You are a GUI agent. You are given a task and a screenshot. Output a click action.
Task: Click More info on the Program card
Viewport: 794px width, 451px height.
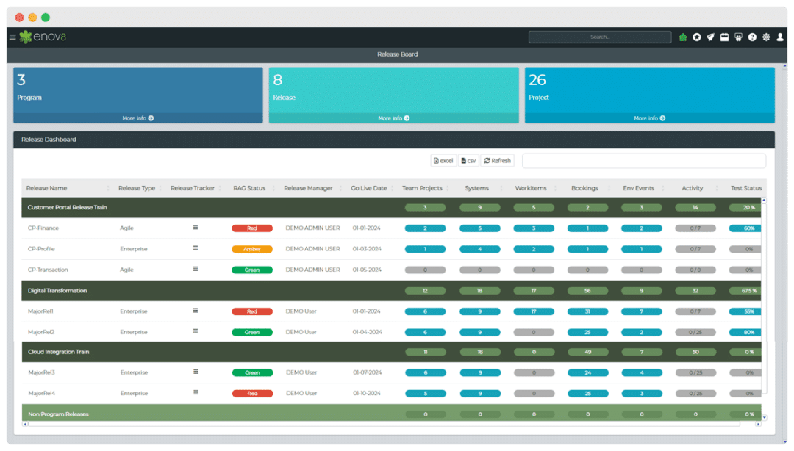click(x=137, y=118)
